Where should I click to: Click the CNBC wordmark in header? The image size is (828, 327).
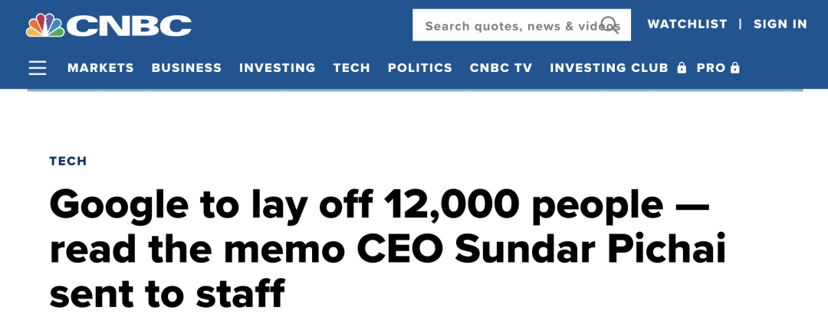coord(129,25)
